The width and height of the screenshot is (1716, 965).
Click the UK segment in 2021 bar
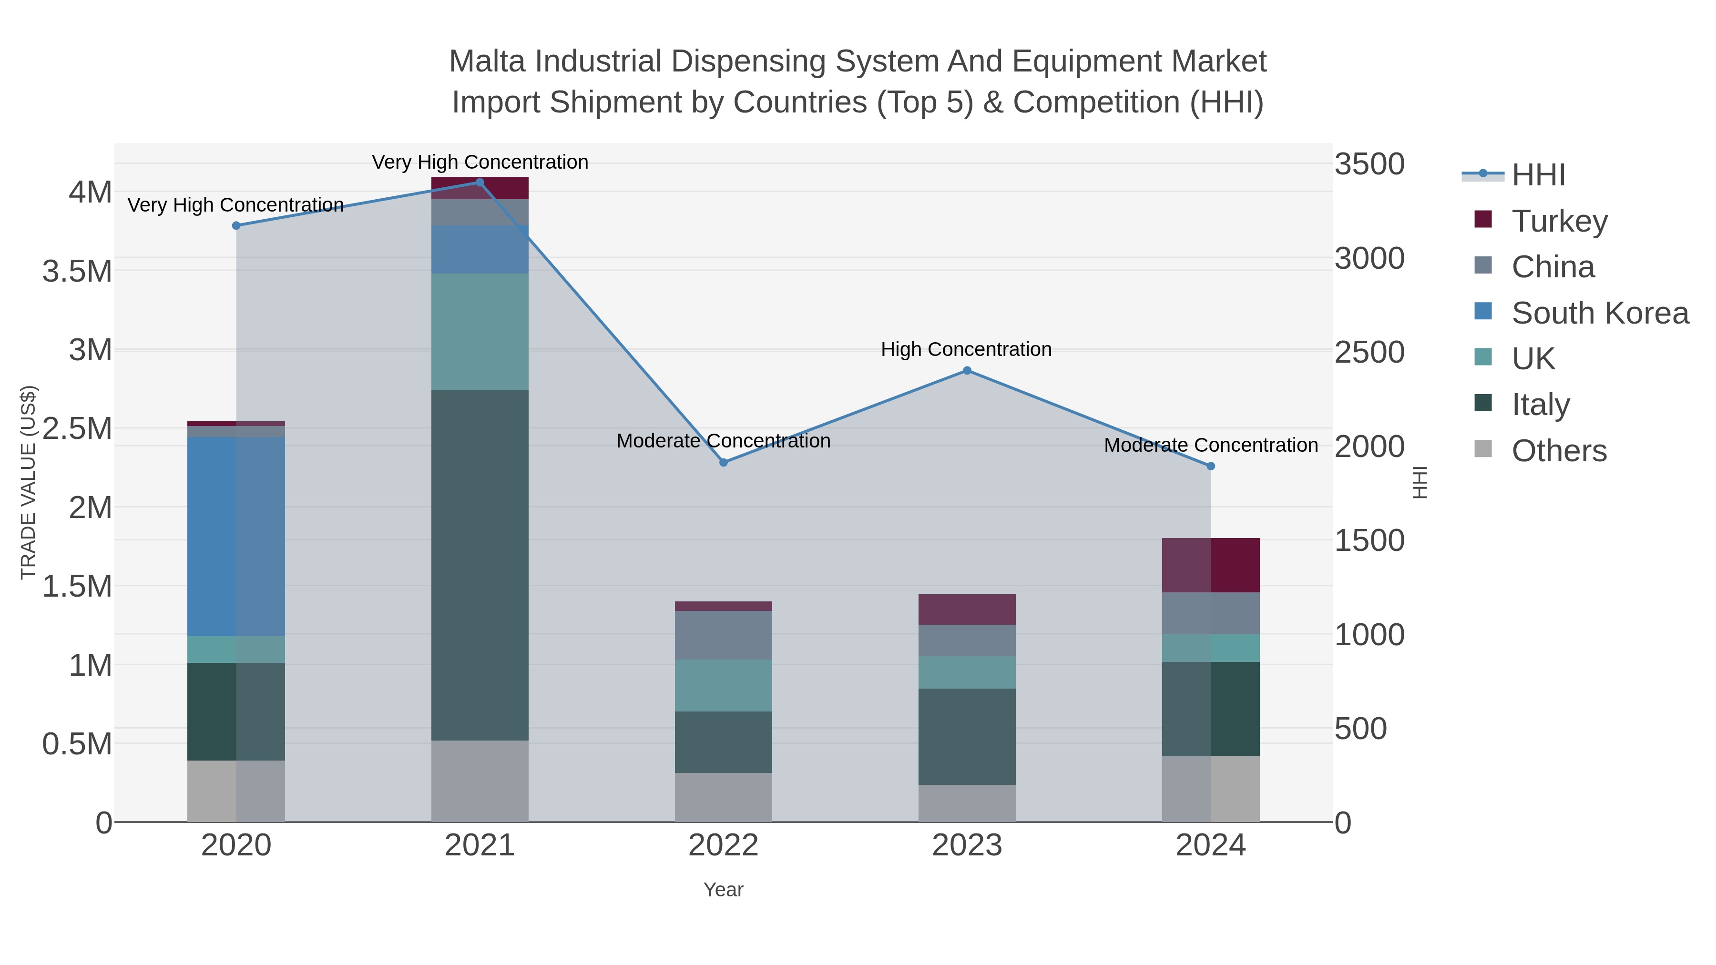pos(480,332)
